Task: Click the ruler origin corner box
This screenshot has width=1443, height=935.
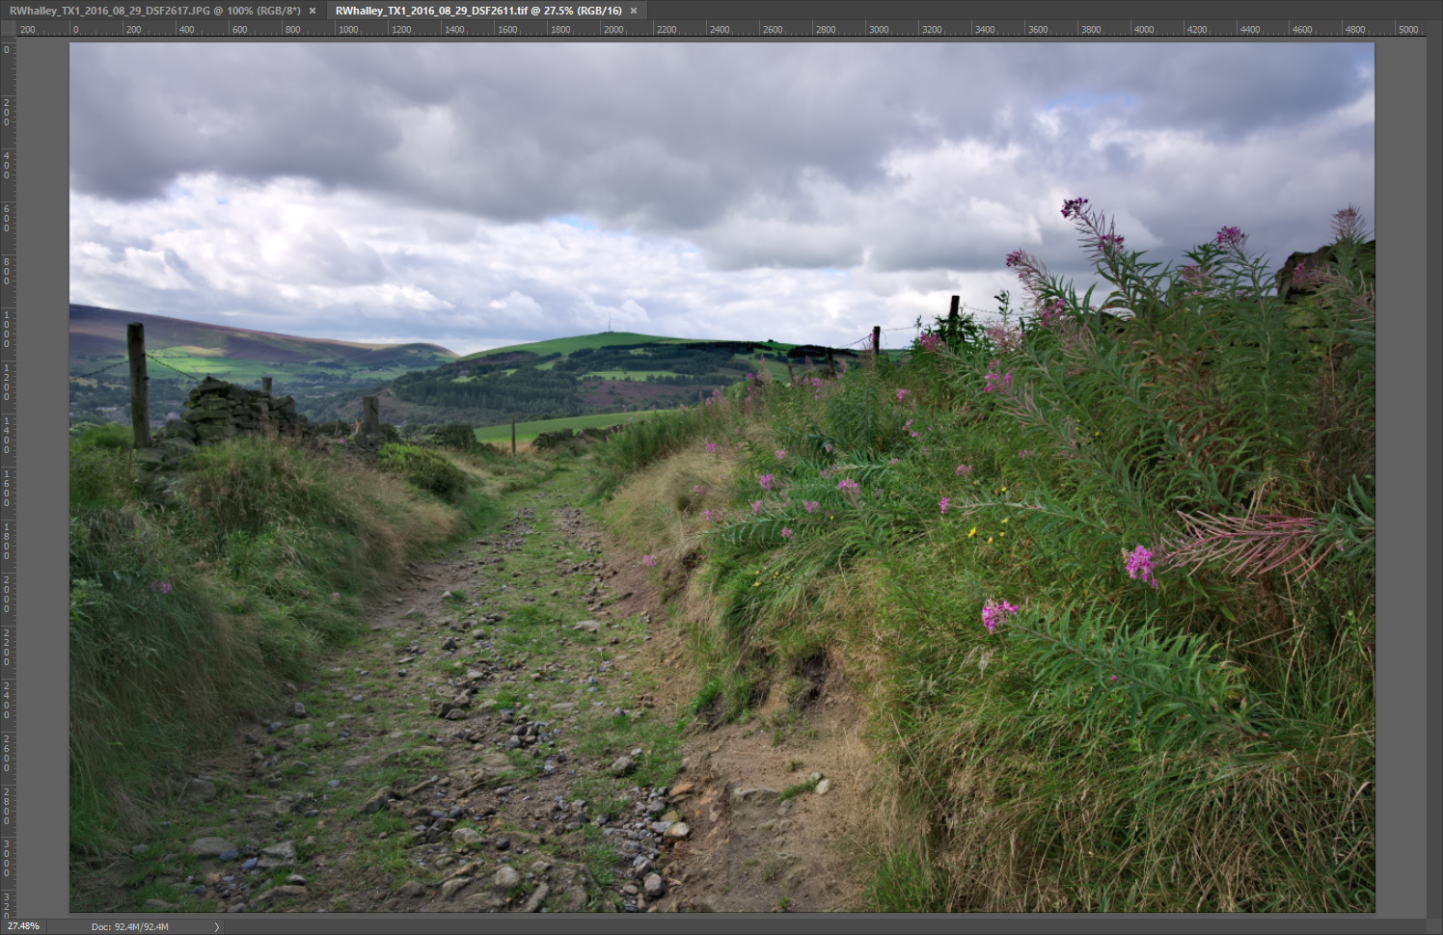Action: (x=8, y=29)
